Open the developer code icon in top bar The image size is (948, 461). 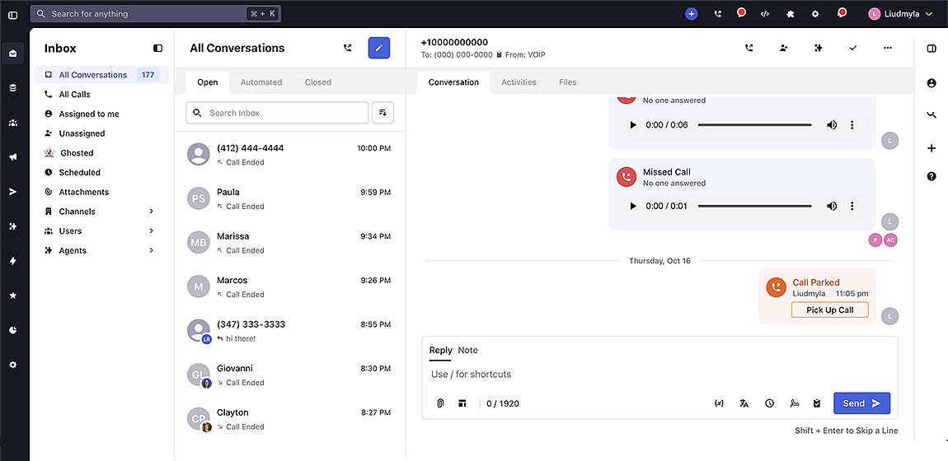click(764, 14)
